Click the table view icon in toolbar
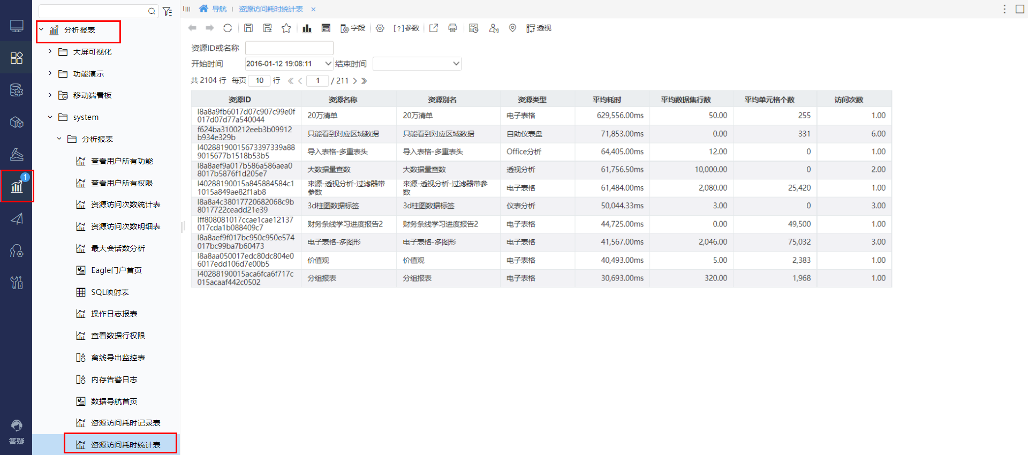1028x455 pixels. click(x=326, y=28)
